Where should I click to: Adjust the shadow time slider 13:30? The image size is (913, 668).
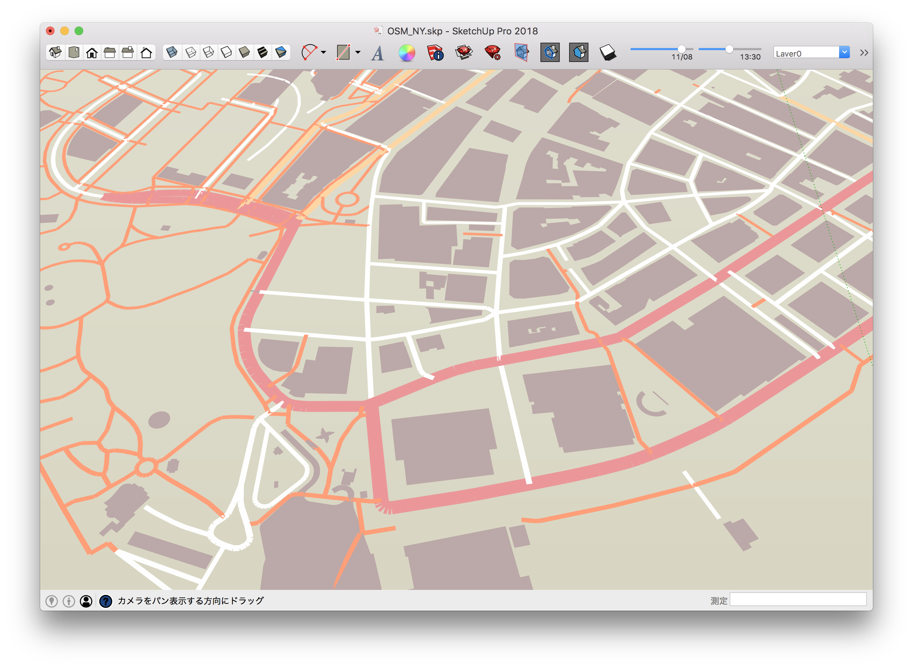click(729, 49)
